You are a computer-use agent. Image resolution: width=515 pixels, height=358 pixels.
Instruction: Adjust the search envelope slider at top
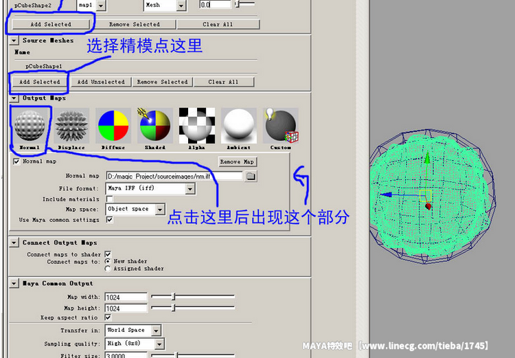pyautogui.click(x=237, y=4)
